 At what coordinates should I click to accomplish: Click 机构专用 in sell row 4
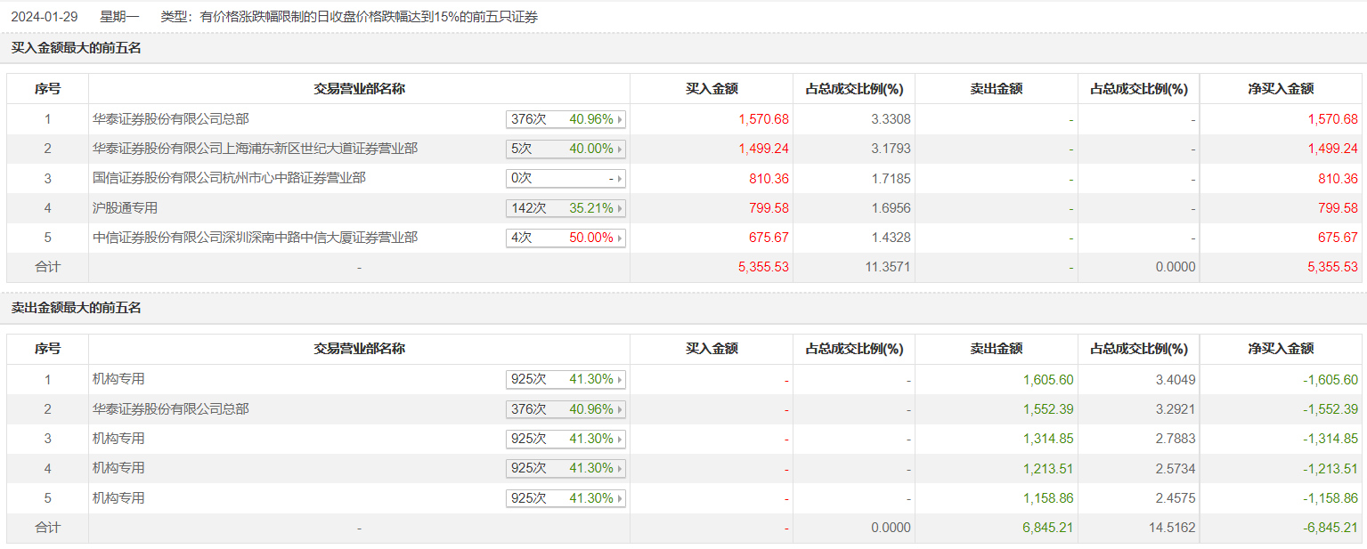(x=118, y=467)
